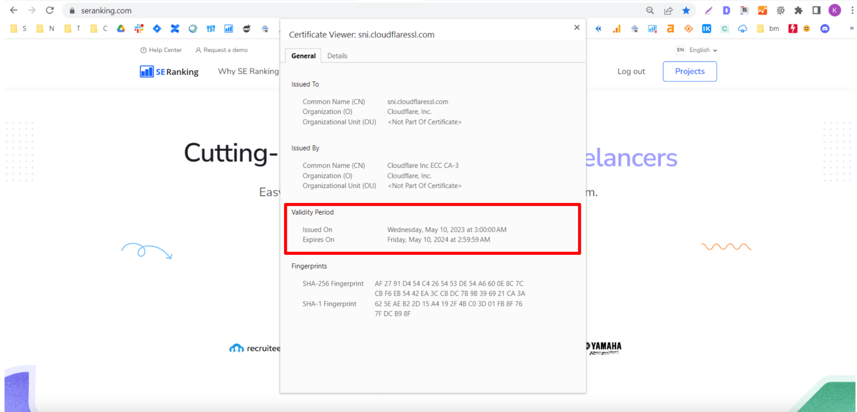
Task: Open the orange Analytics extension icon
Action: (x=762, y=10)
